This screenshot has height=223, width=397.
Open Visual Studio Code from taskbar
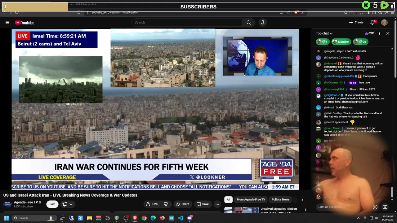tap(181, 218)
